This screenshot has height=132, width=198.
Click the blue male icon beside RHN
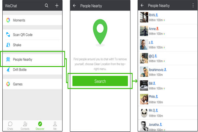coord(157,15)
